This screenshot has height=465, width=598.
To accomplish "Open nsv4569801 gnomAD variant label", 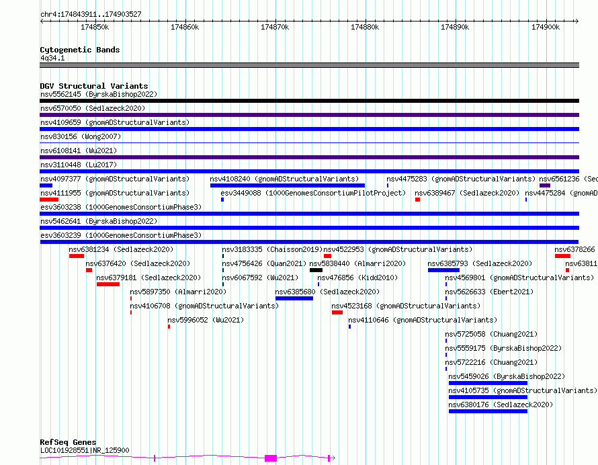I will [519, 278].
